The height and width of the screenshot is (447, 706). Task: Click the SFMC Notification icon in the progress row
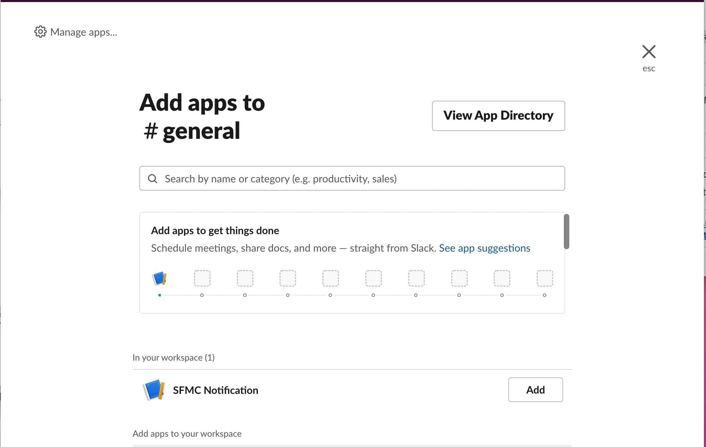[159, 278]
